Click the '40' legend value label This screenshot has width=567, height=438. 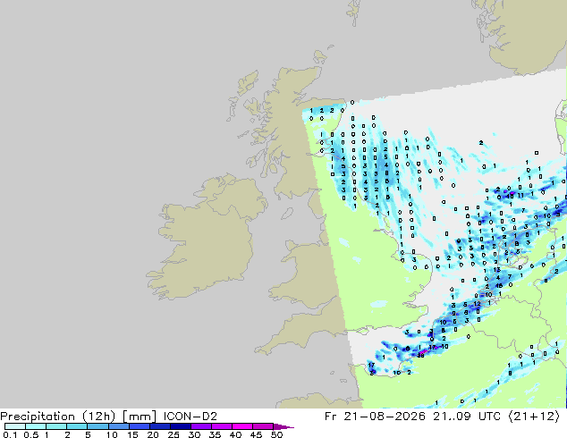click(235, 434)
